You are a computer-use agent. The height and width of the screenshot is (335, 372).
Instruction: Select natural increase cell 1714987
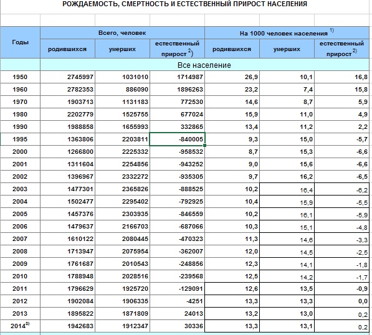click(x=177, y=77)
